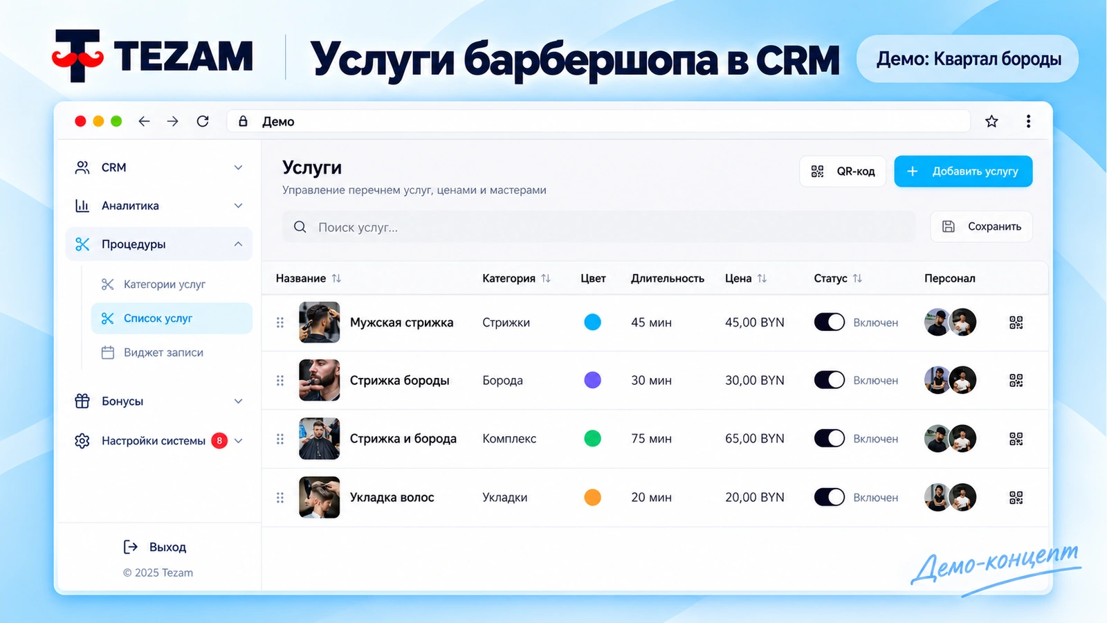This screenshot has height=623, width=1107.
Task: Sort services by Категория column
Action: click(x=546, y=278)
